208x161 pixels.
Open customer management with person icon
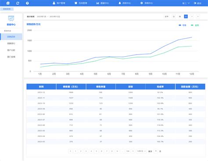(x=59, y=3)
